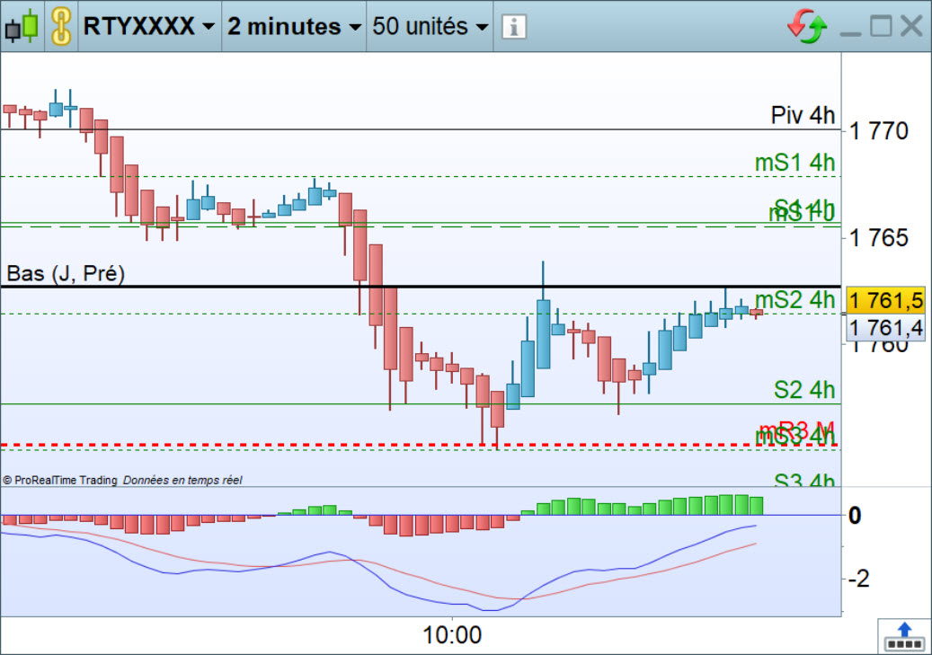Open the instrument info icon
The height and width of the screenshot is (655, 932).
tap(513, 27)
